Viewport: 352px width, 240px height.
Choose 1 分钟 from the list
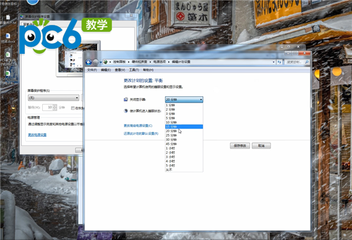pos(184,105)
